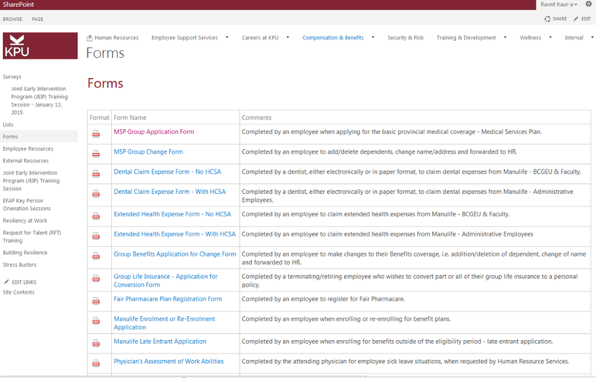Click the pencil Edit icon at top right
Viewport: 596px width, 378px height.
(576, 19)
